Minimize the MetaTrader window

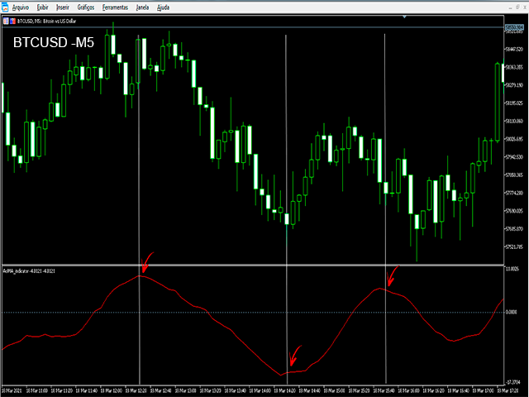[511, 7]
